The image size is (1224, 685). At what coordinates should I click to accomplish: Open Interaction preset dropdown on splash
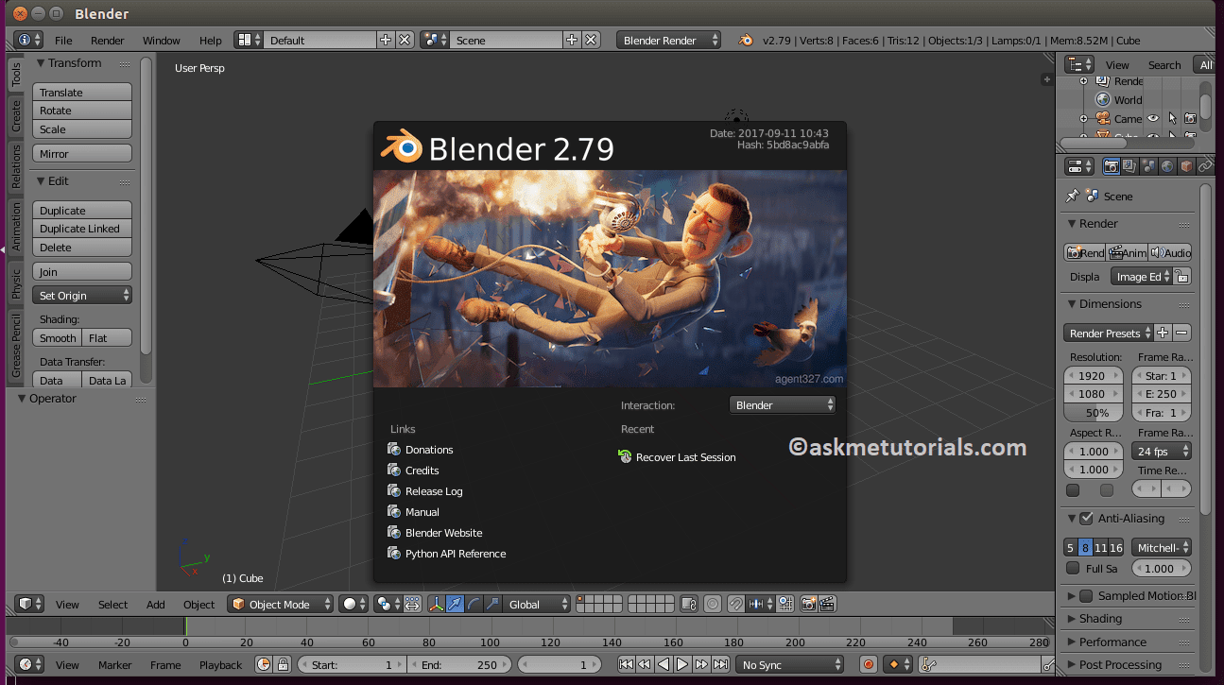pyautogui.click(x=783, y=404)
